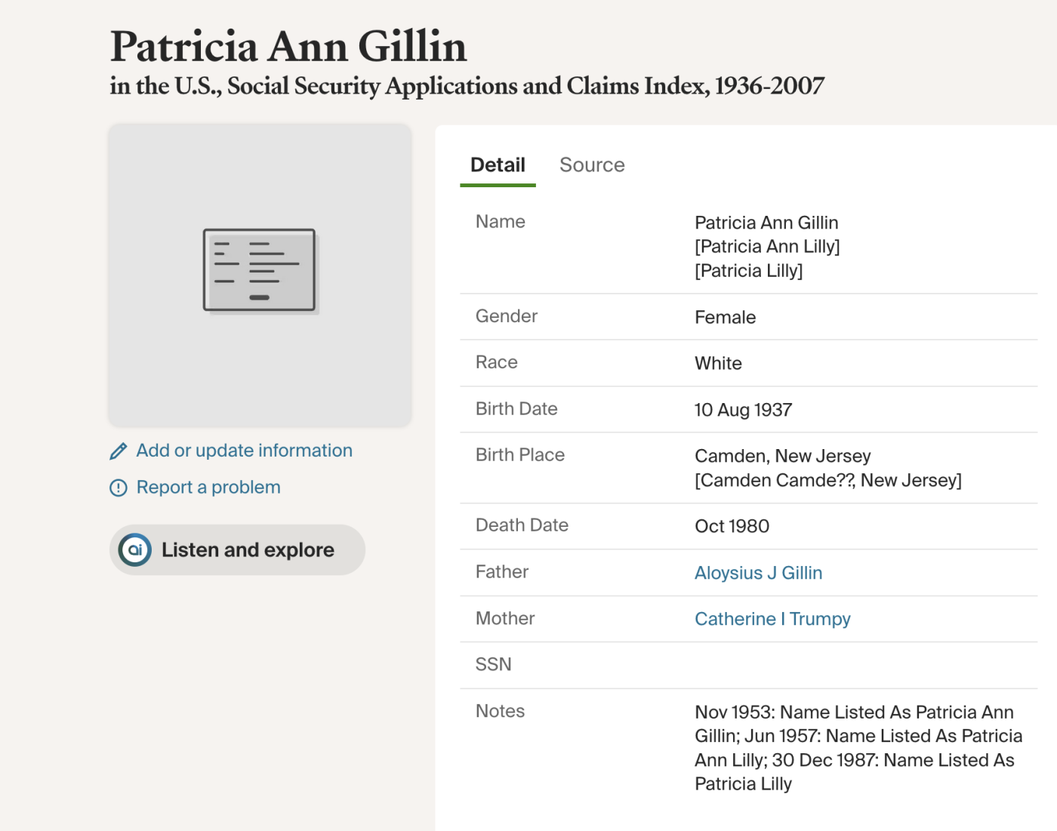The image size is (1057, 831).
Task: Click the Notes text about name listings
Action: pos(858,747)
